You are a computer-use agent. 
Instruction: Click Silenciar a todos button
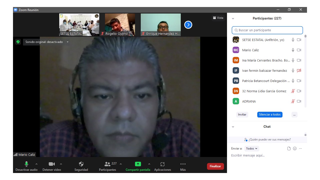point(270,114)
